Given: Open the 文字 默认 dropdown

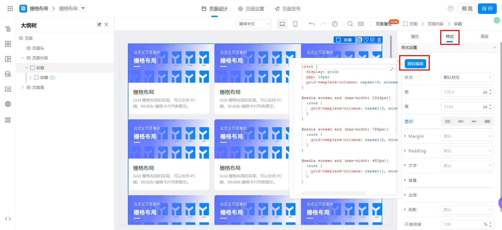Looking at the screenshot, I should tap(467, 166).
